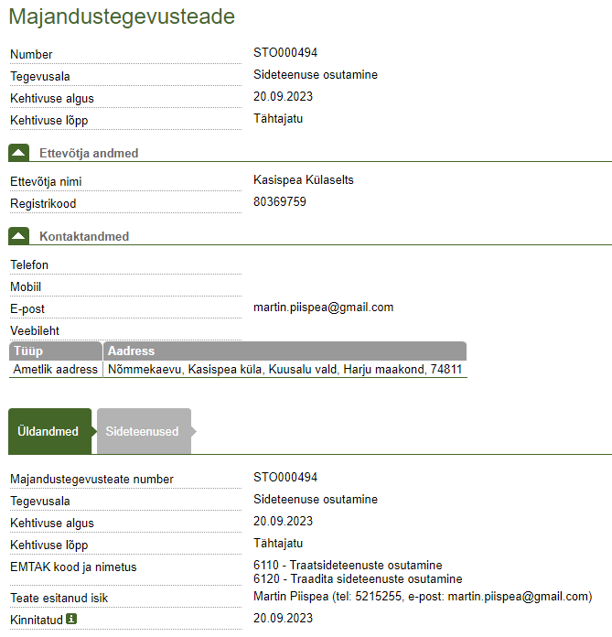
Task: Click the E-post value martin.piispea@gmail.com
Action: [323, 308]
